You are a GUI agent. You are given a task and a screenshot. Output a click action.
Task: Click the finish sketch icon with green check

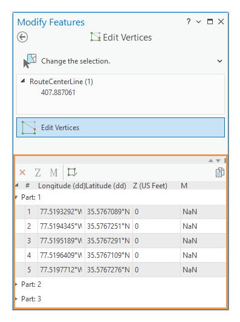pos(72,172)
